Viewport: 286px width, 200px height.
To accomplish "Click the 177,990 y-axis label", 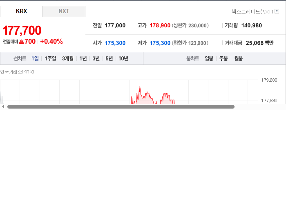I will [269, 100].
